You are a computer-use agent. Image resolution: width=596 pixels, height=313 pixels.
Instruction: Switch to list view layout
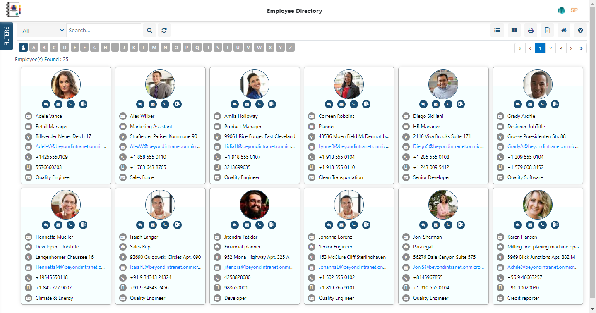tap(497, 30)
